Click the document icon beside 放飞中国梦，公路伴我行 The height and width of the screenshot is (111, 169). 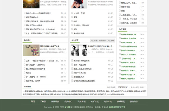(x=24, y=65)
